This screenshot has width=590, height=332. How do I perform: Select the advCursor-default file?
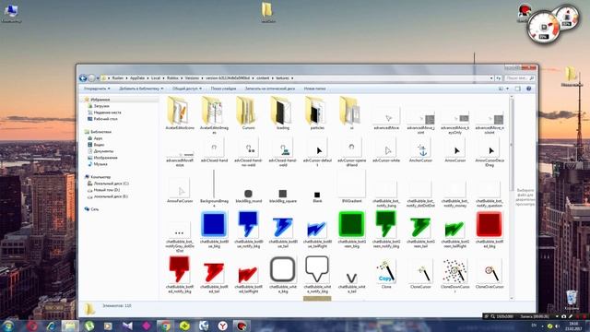click(317, 152)
